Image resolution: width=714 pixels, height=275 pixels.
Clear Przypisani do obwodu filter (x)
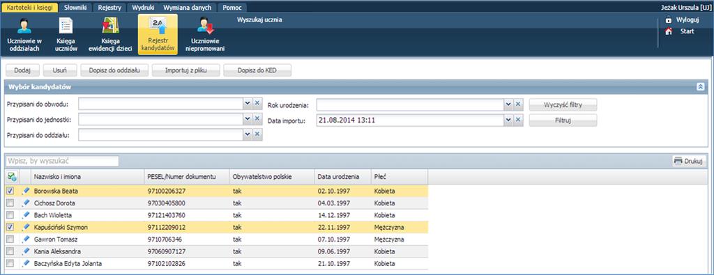(x=257, y=104)
